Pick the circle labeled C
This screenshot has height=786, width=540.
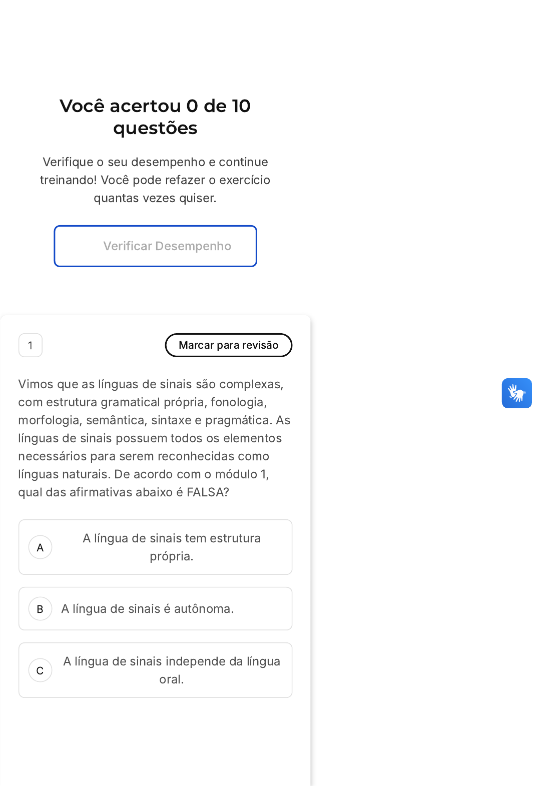40,670
